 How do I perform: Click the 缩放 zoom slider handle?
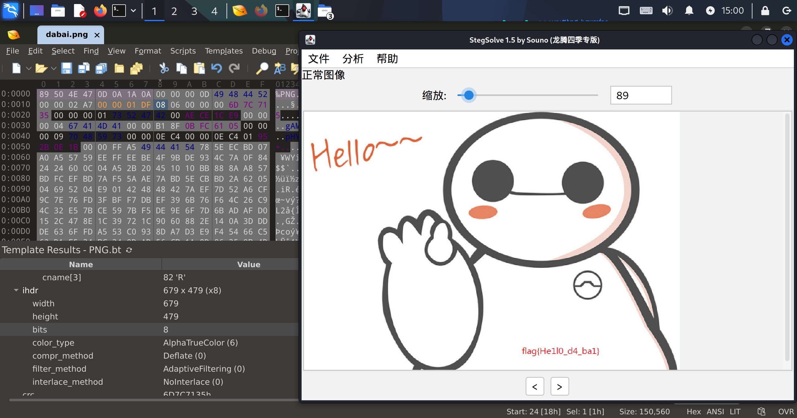468,95
